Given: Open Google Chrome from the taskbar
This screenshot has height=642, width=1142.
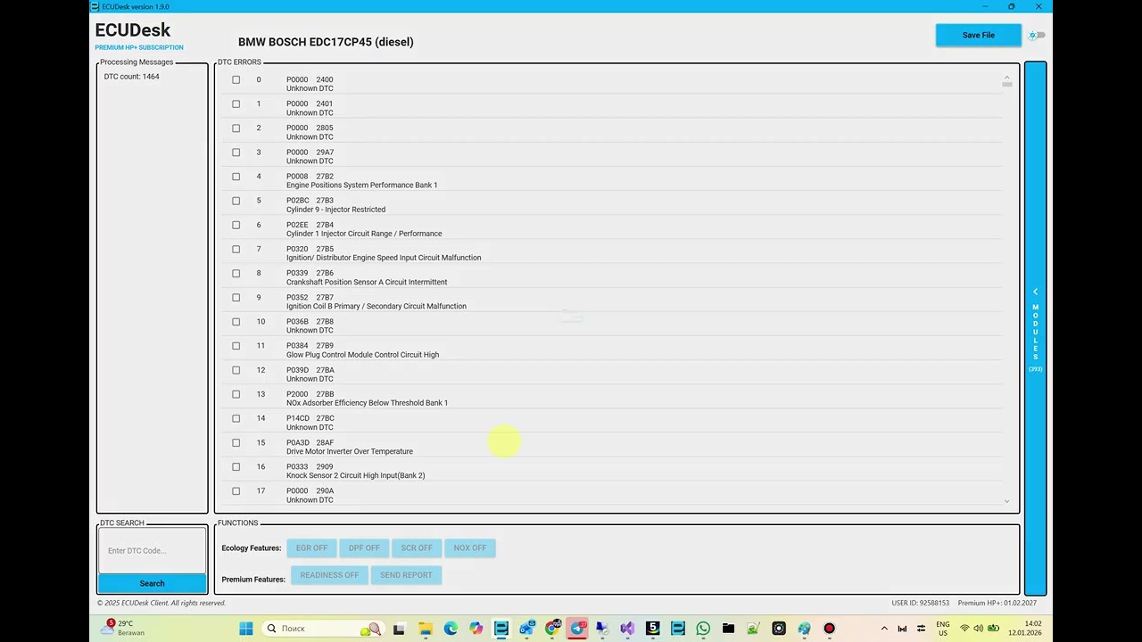Looking at the screenshot, I should (x=552, y=629).
